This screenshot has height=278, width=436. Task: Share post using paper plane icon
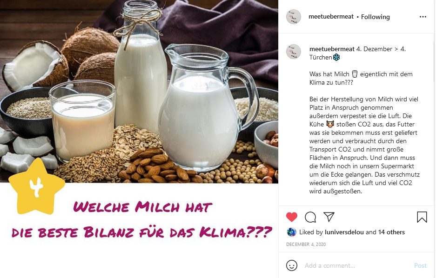pos(329,217)
